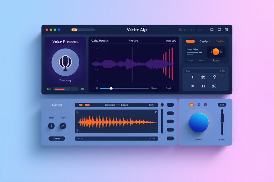Click the orange square icon above the blue knob
Screen dimensions: 274x182
(x=192, y=105)
